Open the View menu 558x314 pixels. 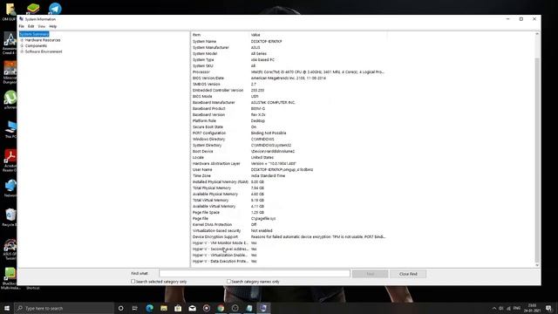42,26
